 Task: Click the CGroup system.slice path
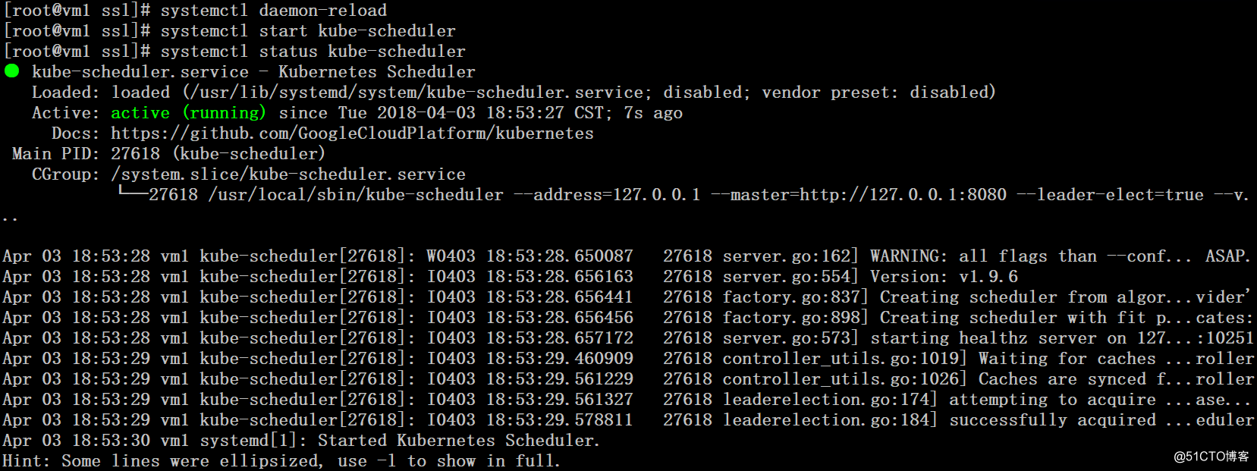[288, 174]
